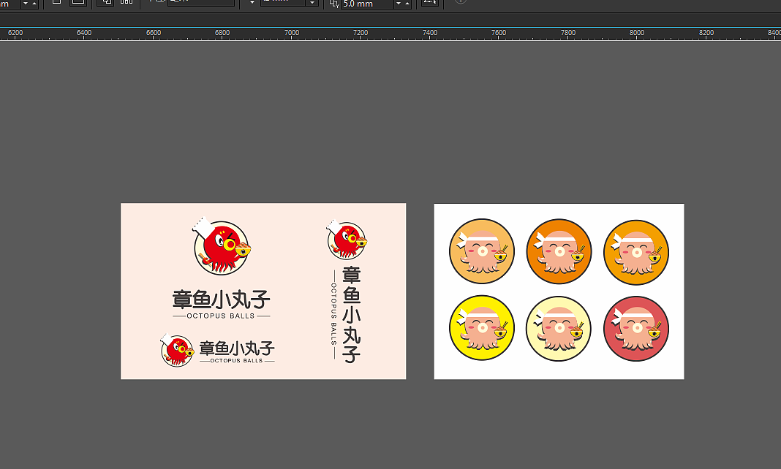Click the 6800 mark on the ruler
The height and width of the screenshot is (469, 781).
[222, 33]
